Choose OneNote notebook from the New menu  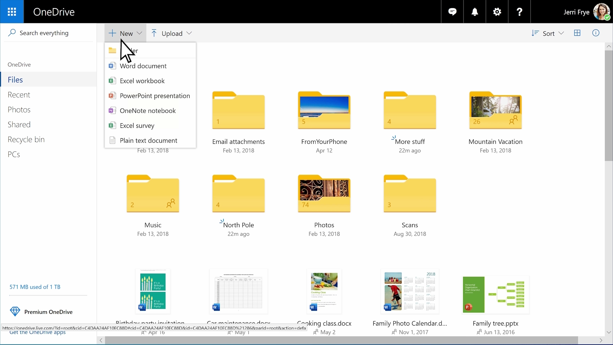coord(150,111)
